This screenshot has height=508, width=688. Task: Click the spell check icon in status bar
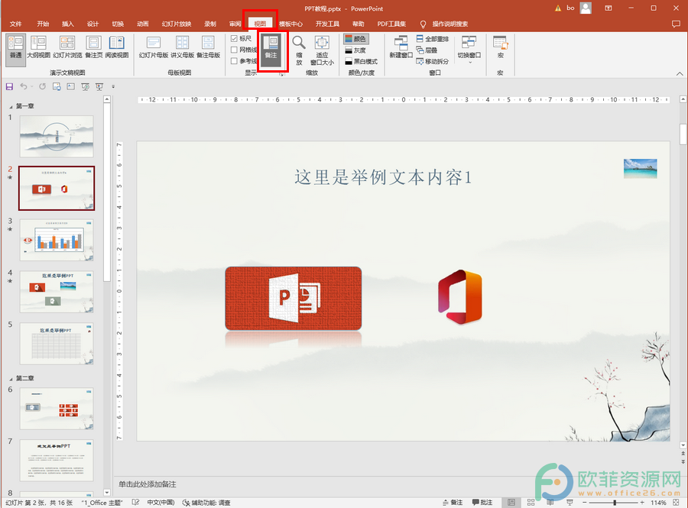pyautogui.click(x=135, y=503)
